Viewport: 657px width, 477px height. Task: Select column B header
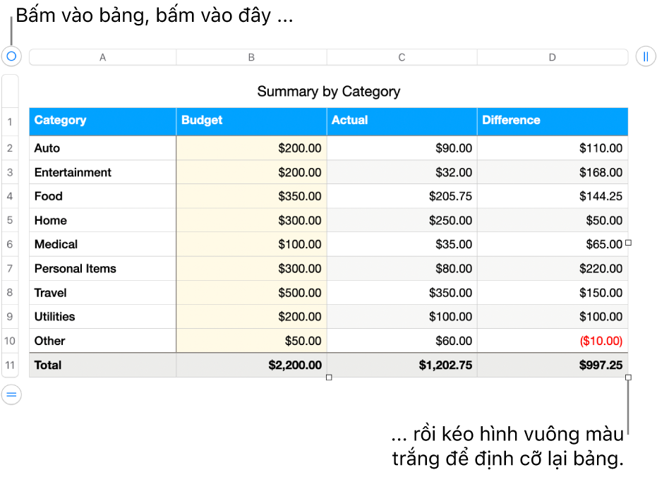251,57
